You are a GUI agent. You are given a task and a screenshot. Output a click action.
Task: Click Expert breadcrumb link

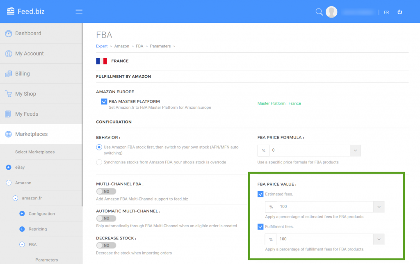click(x=102, y=46)
